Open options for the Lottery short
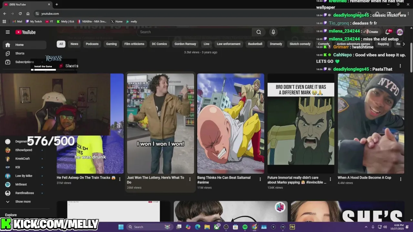The width and height of the screenshot is (413, 232). (x=190, y=179)
